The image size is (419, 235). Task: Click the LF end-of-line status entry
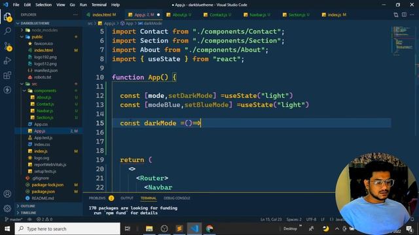323,219
